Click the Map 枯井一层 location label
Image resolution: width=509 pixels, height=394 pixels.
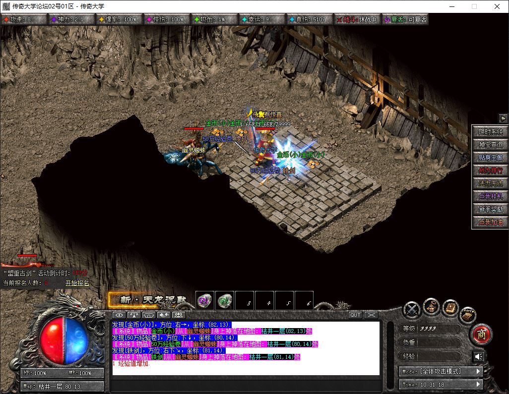click(63, 386)
